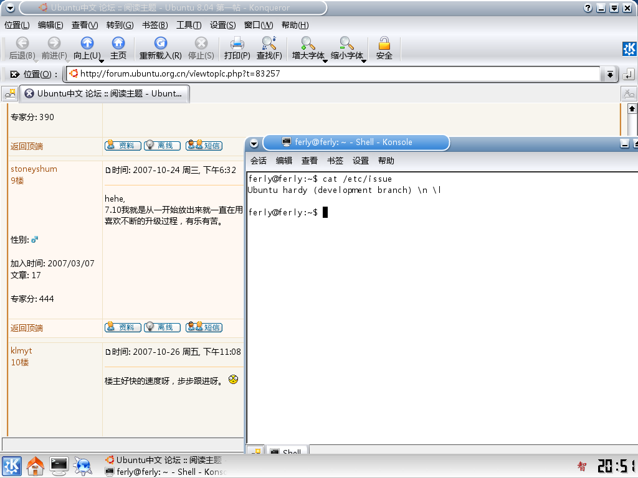The height and width of the screenshot is (478, 638).
Task: Open the Konsole window menu dropdown in title bar
Action: (x=254, y=143)
